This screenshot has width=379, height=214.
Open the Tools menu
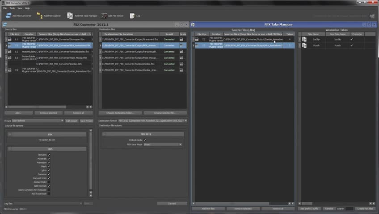(x=12, y=8)
